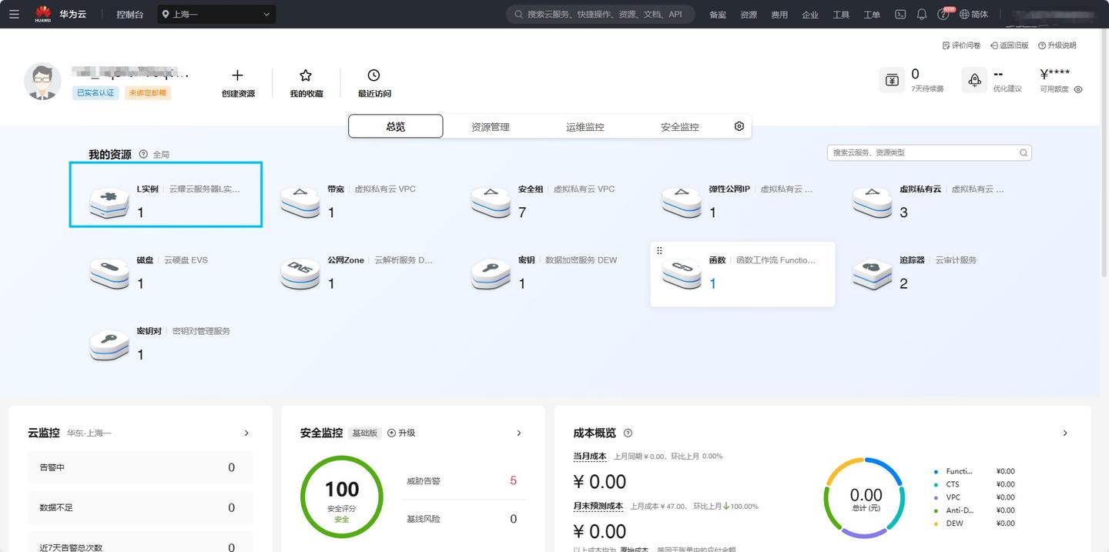The height and width of the screenshot is (552, 1109).
Task: Switch to the 安全监控 tab
Action: pyautogui.click(x=680, y=126)
